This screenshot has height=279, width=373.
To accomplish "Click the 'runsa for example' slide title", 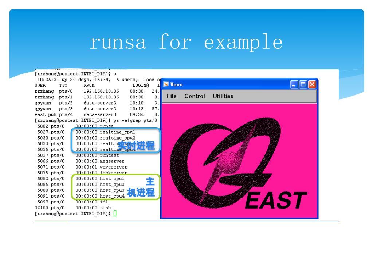I will click(x=186, y=42).
